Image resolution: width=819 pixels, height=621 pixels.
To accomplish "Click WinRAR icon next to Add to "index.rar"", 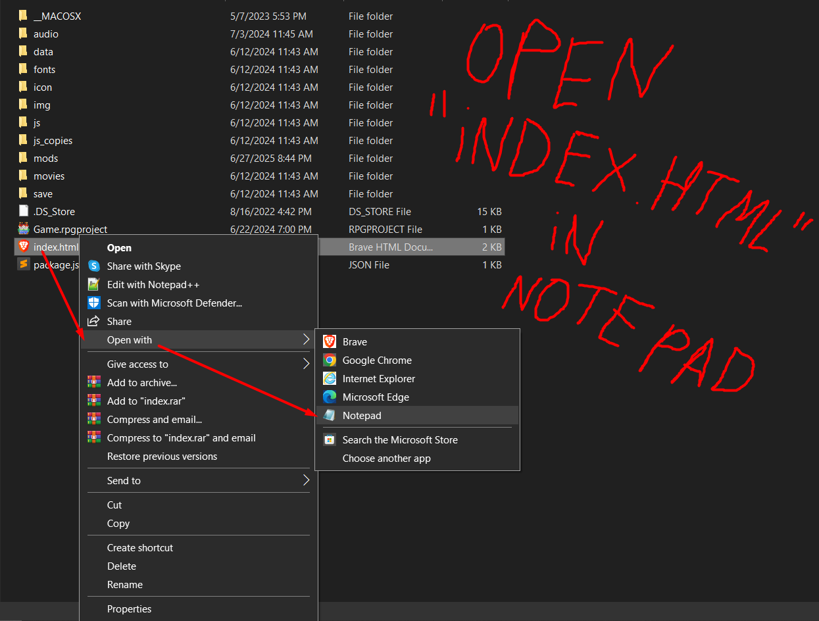I will 94,401.
